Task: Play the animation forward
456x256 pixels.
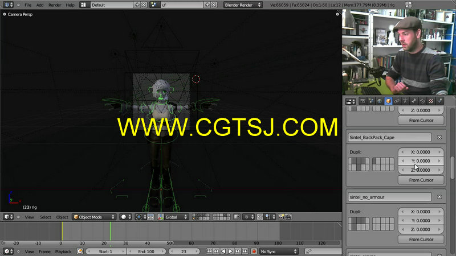Action: click(231, 251)
